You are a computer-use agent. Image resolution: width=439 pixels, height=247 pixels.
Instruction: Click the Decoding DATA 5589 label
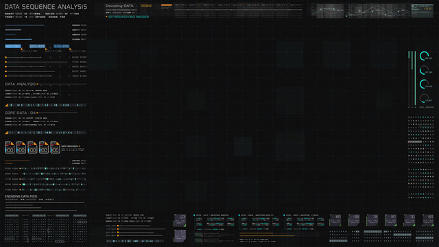pos(128,5)
